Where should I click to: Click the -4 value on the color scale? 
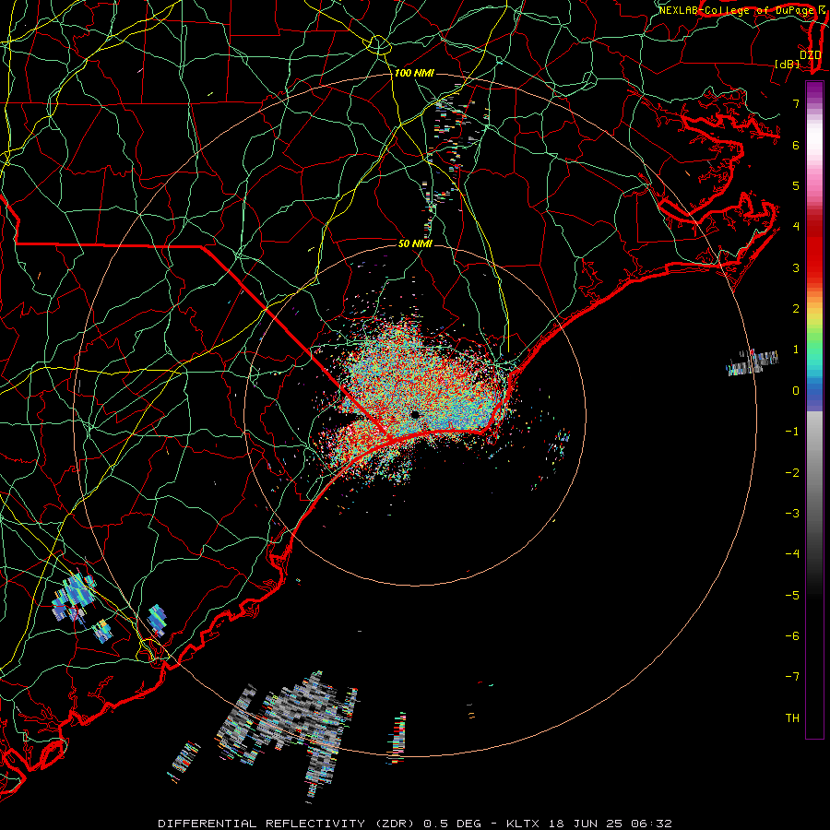point(792,554)
